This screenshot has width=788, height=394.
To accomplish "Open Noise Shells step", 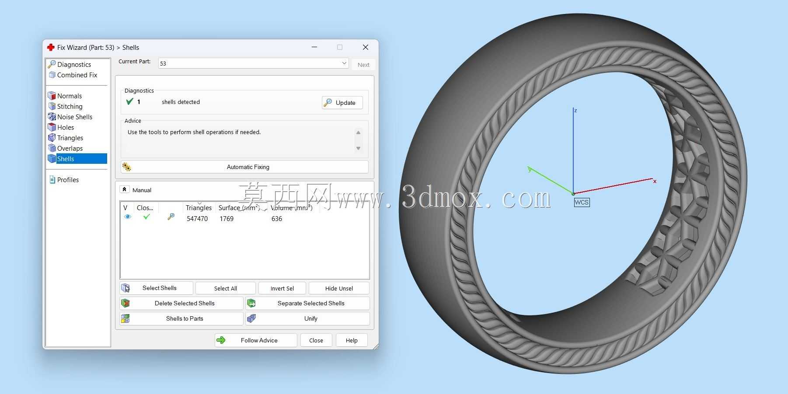I will (75, 117).
